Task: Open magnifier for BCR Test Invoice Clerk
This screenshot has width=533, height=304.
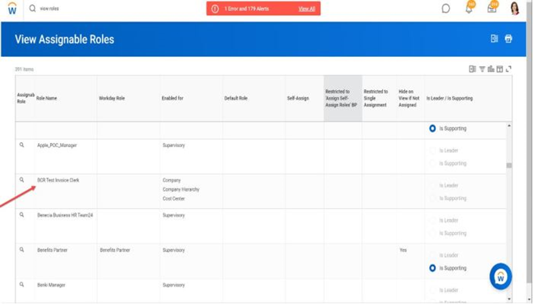Action: pos(22,180)
